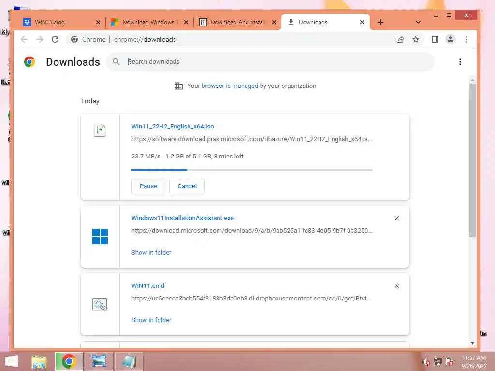This screenshot has width=495, height=371.
Task: Click the ISO source URL text
Action: pos(251,139)
